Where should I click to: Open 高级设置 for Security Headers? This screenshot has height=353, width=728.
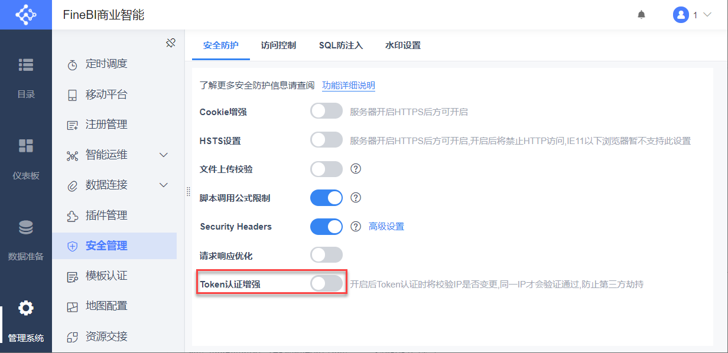(386, 227)
